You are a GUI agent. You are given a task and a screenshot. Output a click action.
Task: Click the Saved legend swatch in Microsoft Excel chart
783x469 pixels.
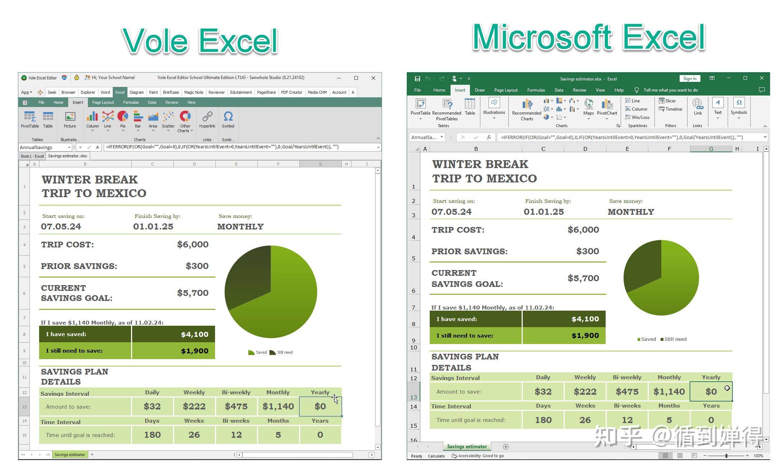(639, 339)
